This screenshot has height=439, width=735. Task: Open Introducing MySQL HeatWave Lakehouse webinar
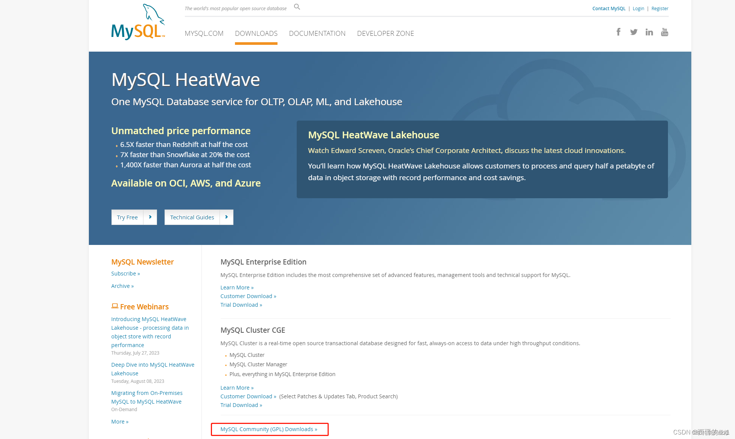pos(150,332)
